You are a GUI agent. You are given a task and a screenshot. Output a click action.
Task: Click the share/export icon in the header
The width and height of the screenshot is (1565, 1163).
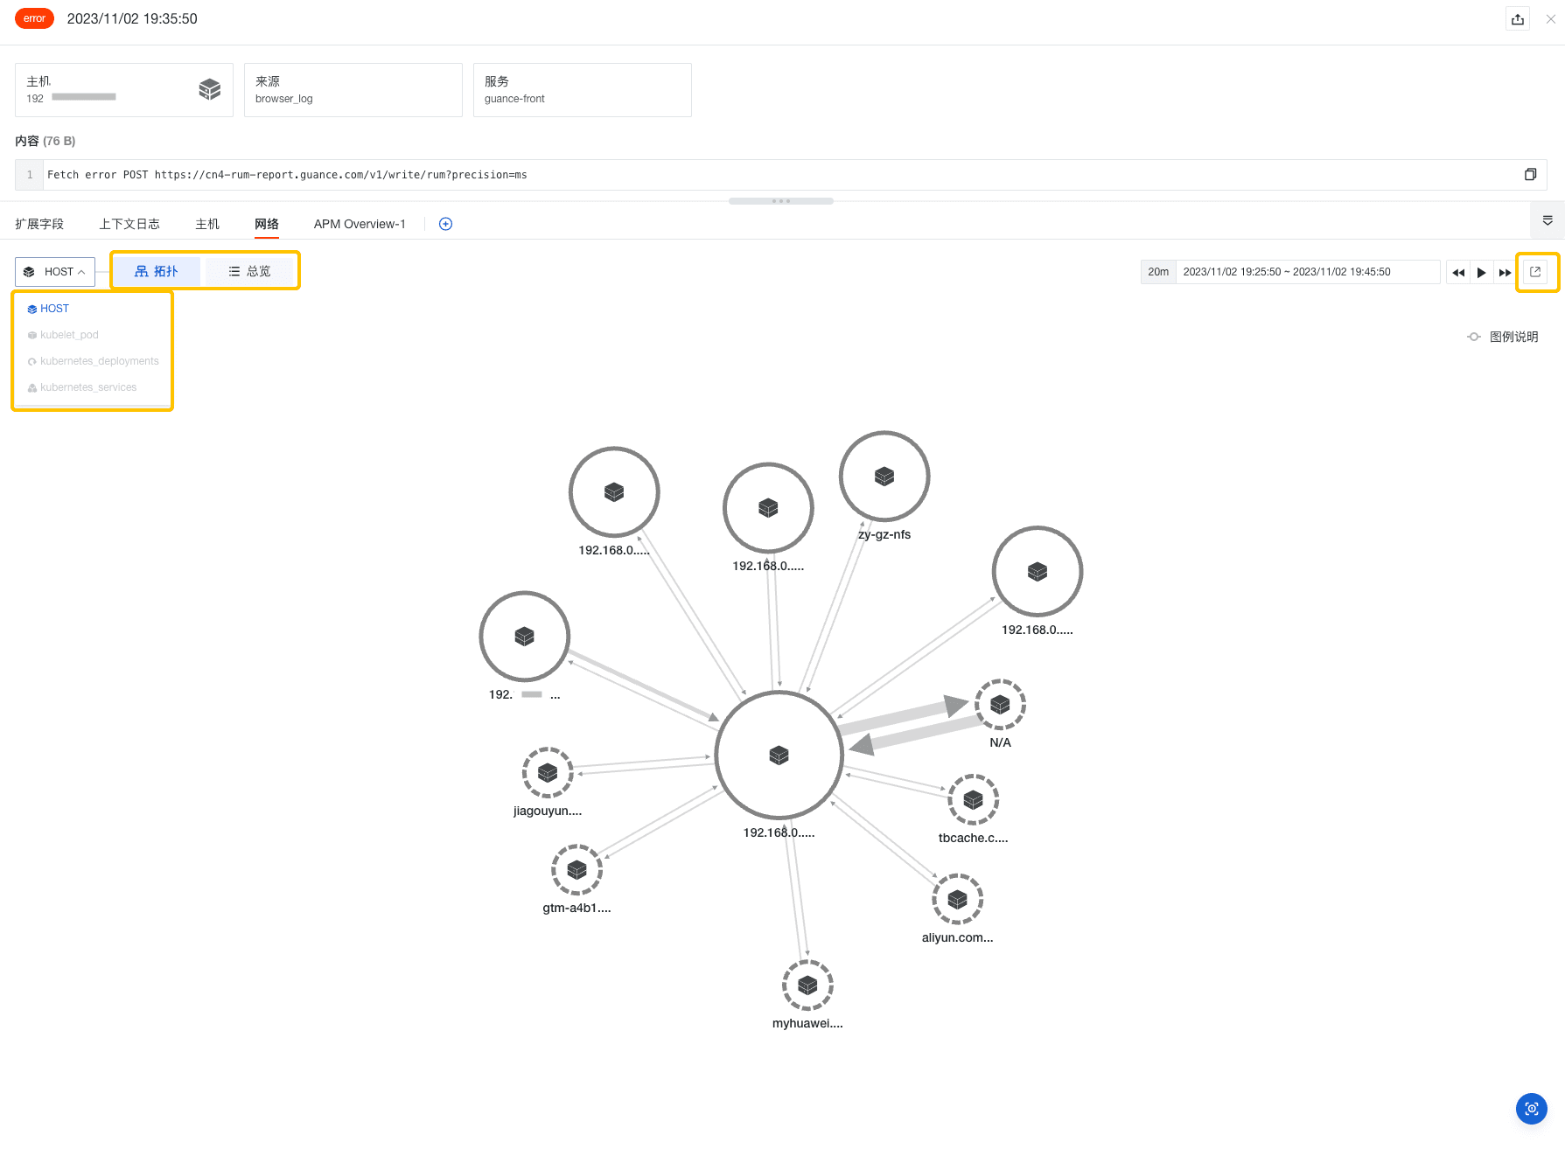pyautogui.click(x=1518, y=19)
